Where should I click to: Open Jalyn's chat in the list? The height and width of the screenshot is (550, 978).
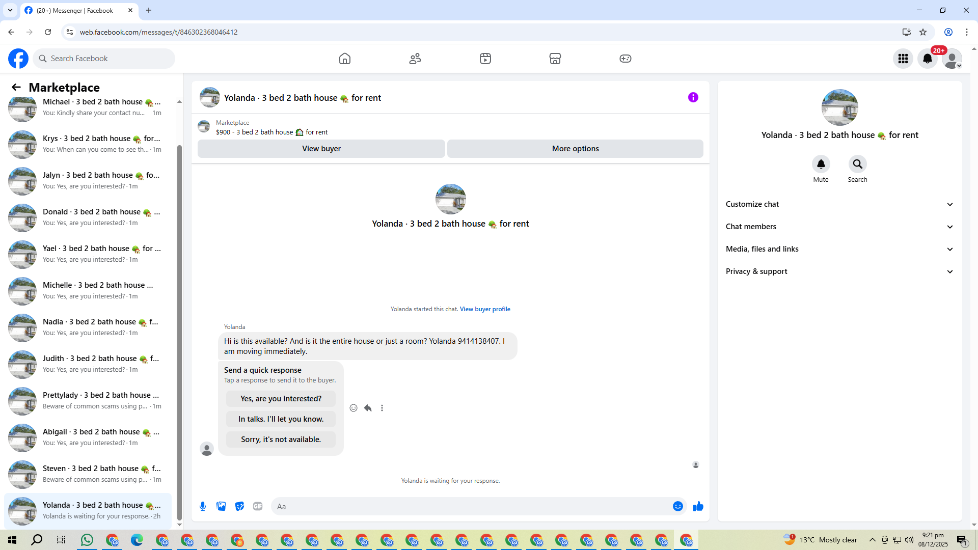88,181
